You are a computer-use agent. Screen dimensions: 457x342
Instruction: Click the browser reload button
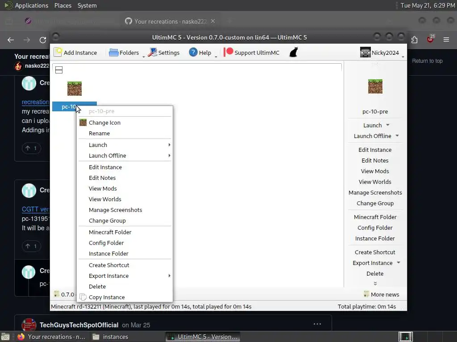(43, 40)
